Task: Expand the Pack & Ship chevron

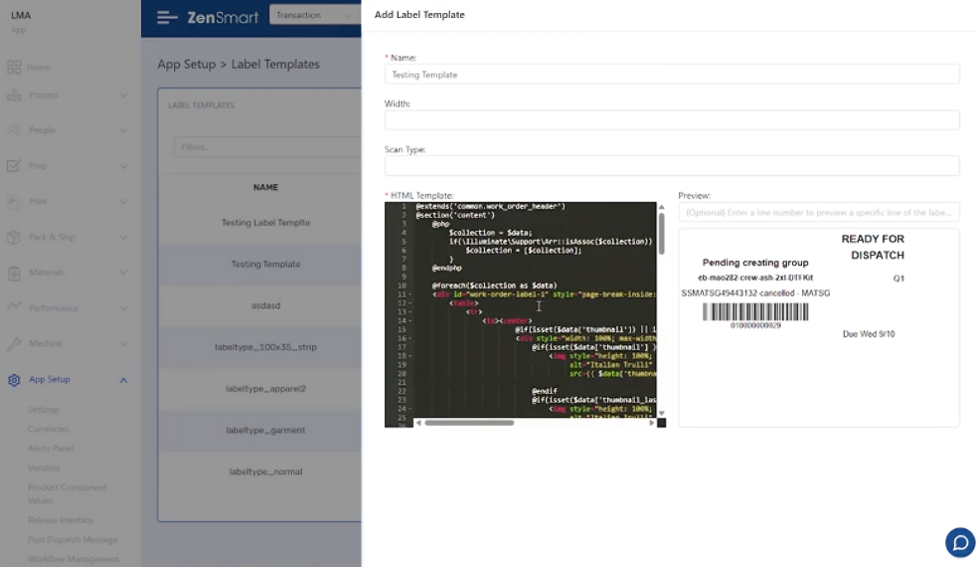Action: tap(123, 237)
